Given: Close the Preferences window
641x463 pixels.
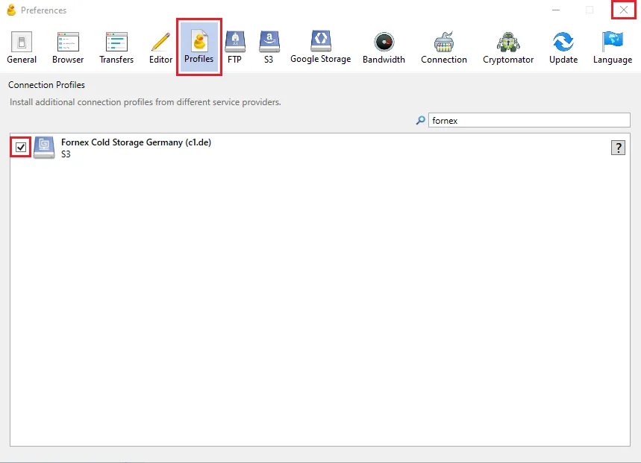Looking at the screenshot, I should coord(623,10).
